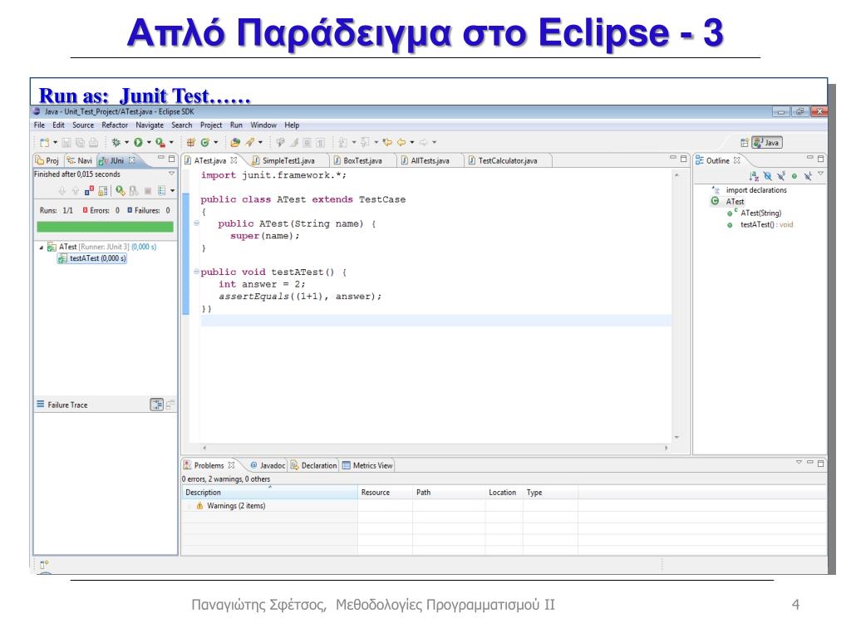Click the Rerun Test icon in JUnit view
Image resolution: width=851 pixels, height=638 pixels.
120,190
